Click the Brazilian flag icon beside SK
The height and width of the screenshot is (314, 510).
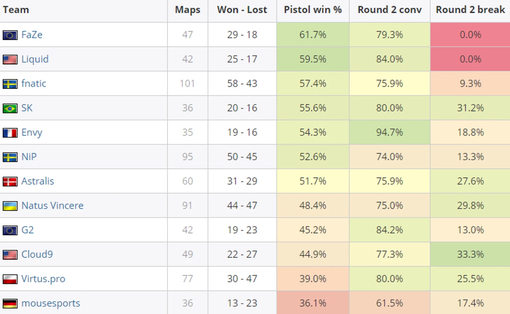coord(10,108)
